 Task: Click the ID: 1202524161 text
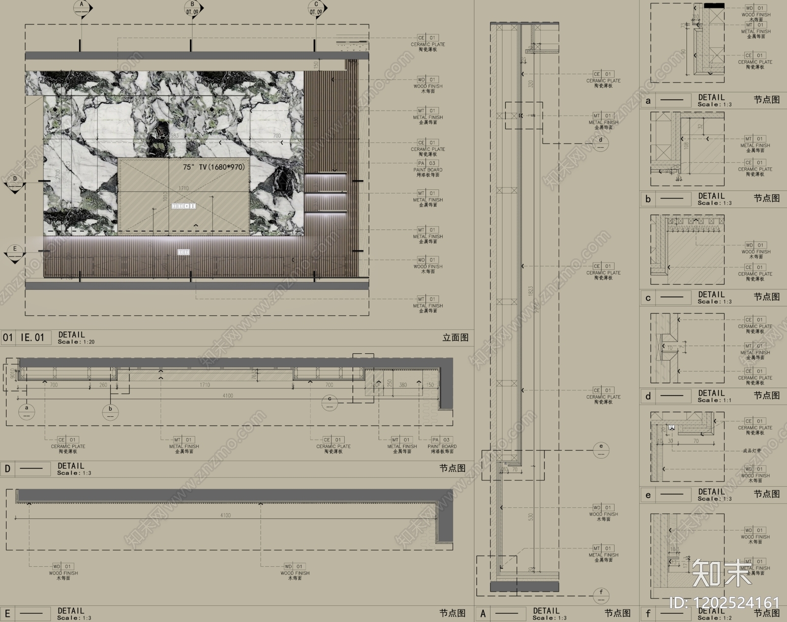[x=725, y=602]
